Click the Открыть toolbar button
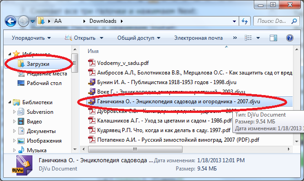Screen dimensions: 304x181 [80, 38]
